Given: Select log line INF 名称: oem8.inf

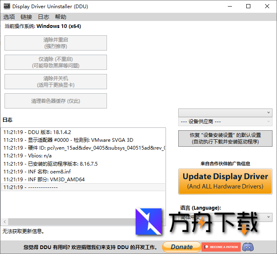Looking at the screenshot, I should (x=83, y=171).
